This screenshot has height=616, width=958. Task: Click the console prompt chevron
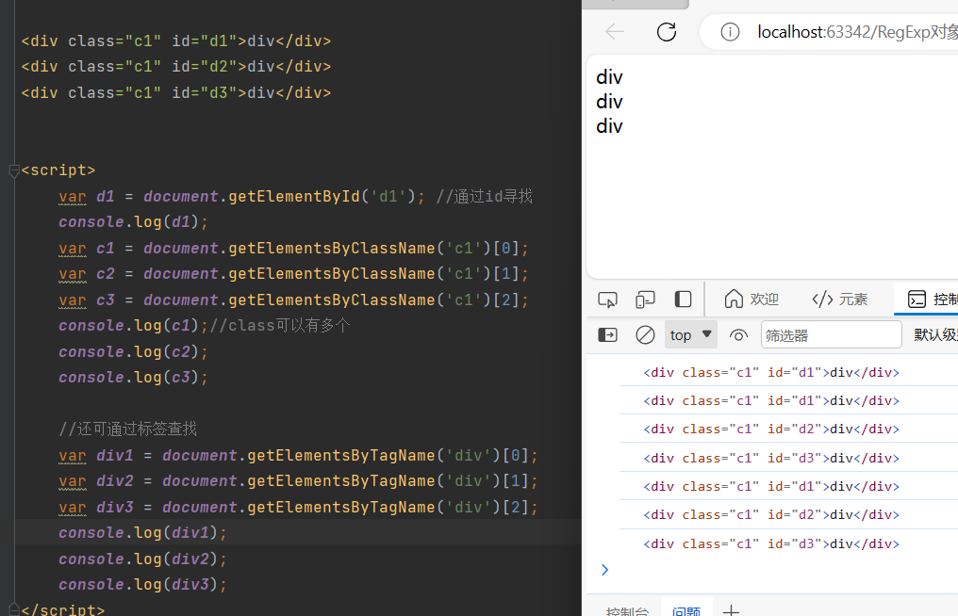click(x=604, y=570)
